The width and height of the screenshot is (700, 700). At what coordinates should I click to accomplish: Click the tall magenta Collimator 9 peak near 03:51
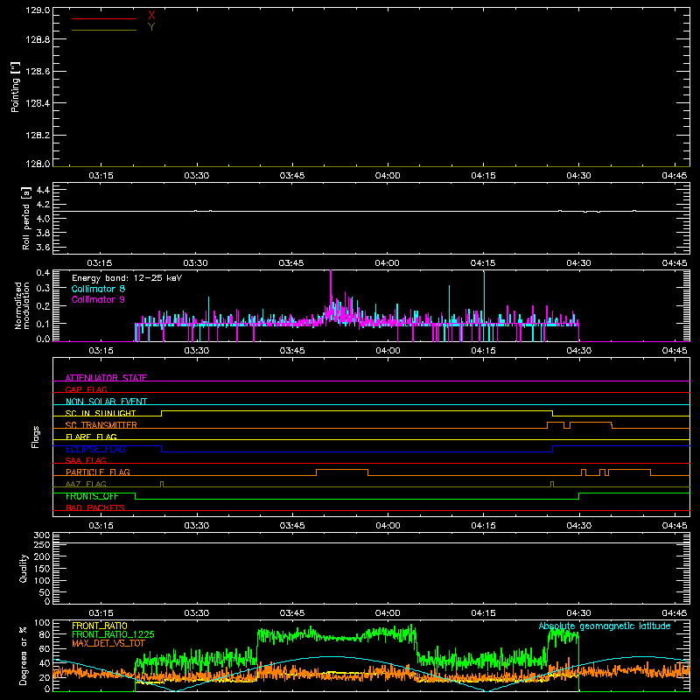point(331,290)
